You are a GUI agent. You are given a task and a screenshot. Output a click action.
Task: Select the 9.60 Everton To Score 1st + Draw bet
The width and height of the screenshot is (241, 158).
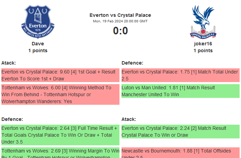coord(60,75)
